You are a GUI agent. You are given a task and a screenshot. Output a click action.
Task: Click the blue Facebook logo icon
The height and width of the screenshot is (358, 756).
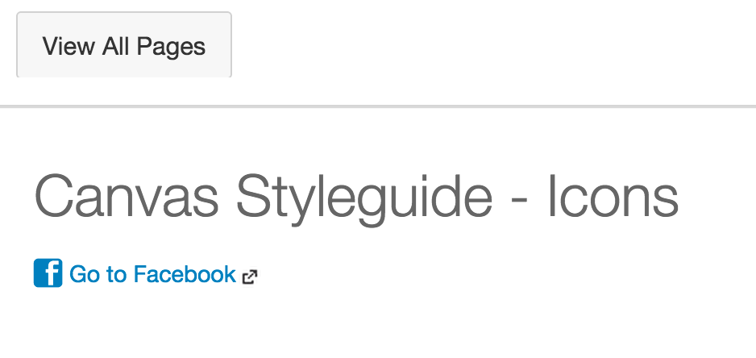point(48,273)
